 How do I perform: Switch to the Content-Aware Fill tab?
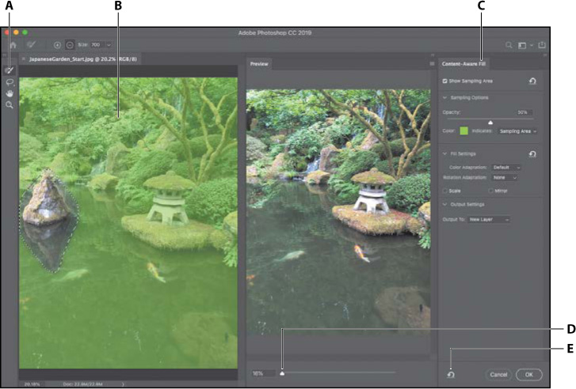[x=464, y=63]
